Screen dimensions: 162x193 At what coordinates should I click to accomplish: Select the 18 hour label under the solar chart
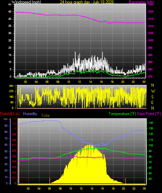point(113,188)
